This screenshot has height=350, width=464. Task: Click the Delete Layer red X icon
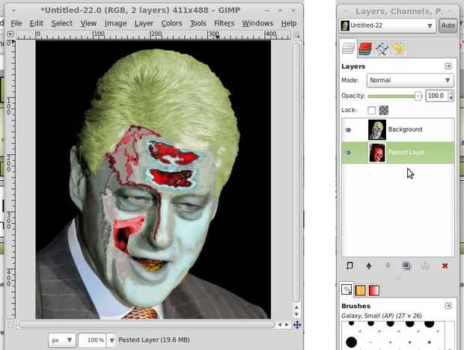[445, 266]
